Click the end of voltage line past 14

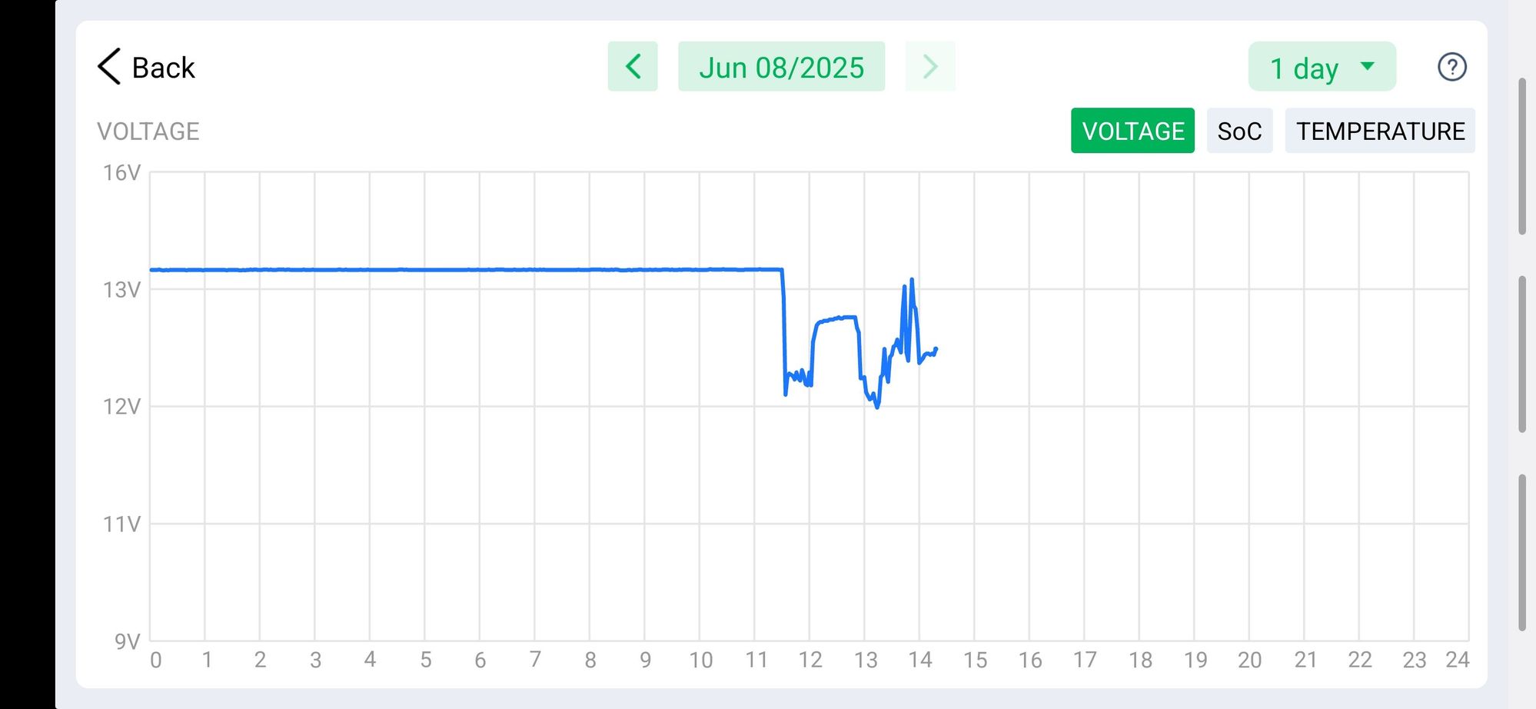tap(935, 349)
